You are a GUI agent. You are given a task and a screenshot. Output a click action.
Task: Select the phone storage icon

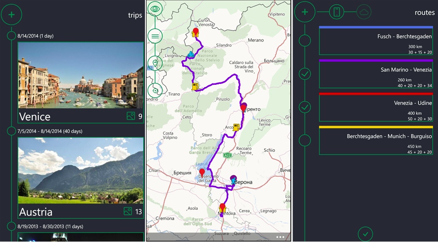tap(337, 12)
